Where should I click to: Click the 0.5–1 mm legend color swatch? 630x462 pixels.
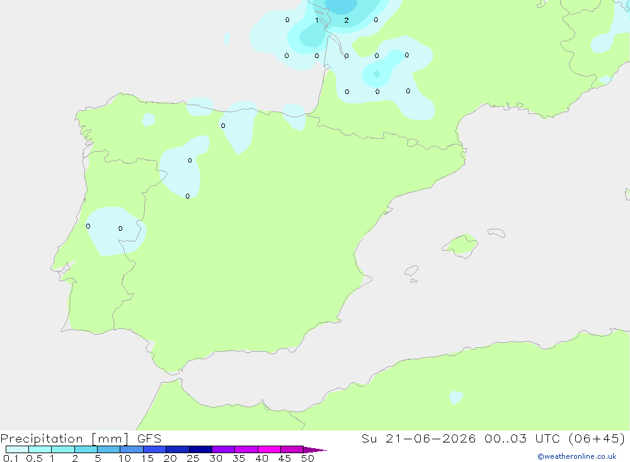coord(40,449)
